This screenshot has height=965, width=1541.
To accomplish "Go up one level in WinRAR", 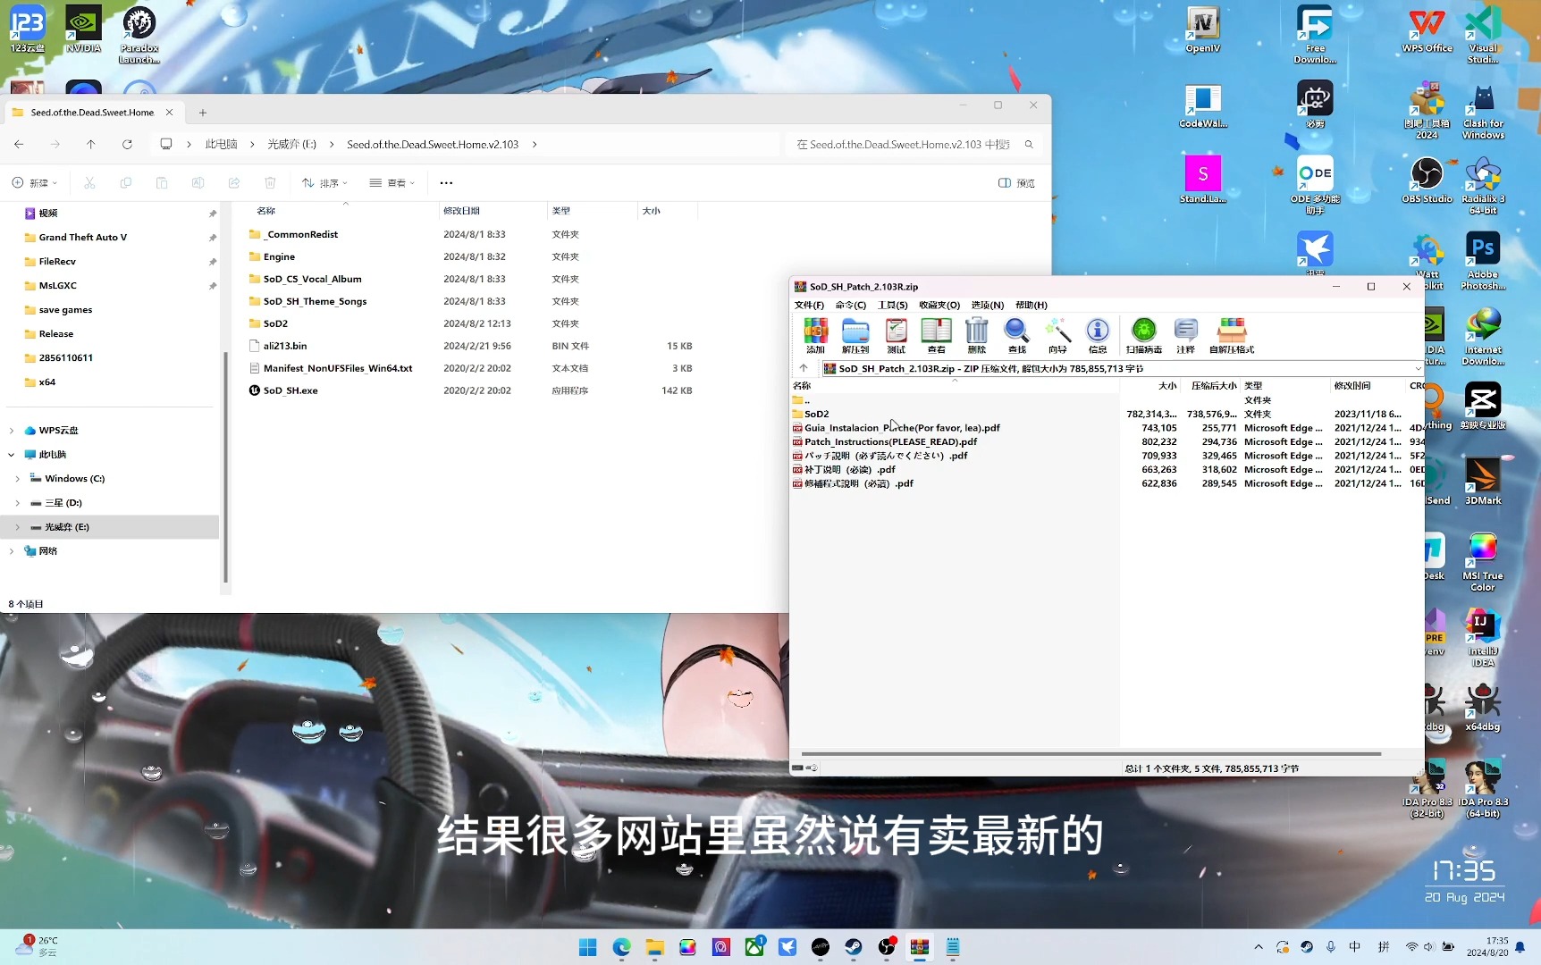I will 804,368.
